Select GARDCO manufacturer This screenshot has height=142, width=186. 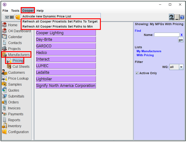(x=66, y=46)
